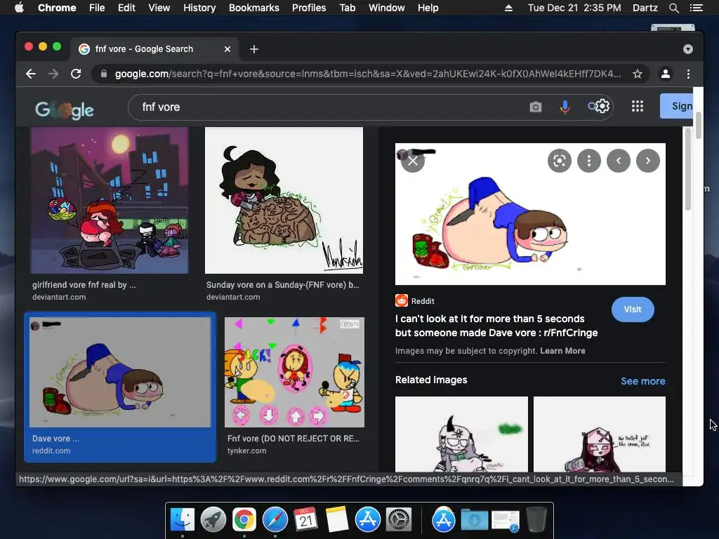Show the previous image in preview

[x=619, y=161]
